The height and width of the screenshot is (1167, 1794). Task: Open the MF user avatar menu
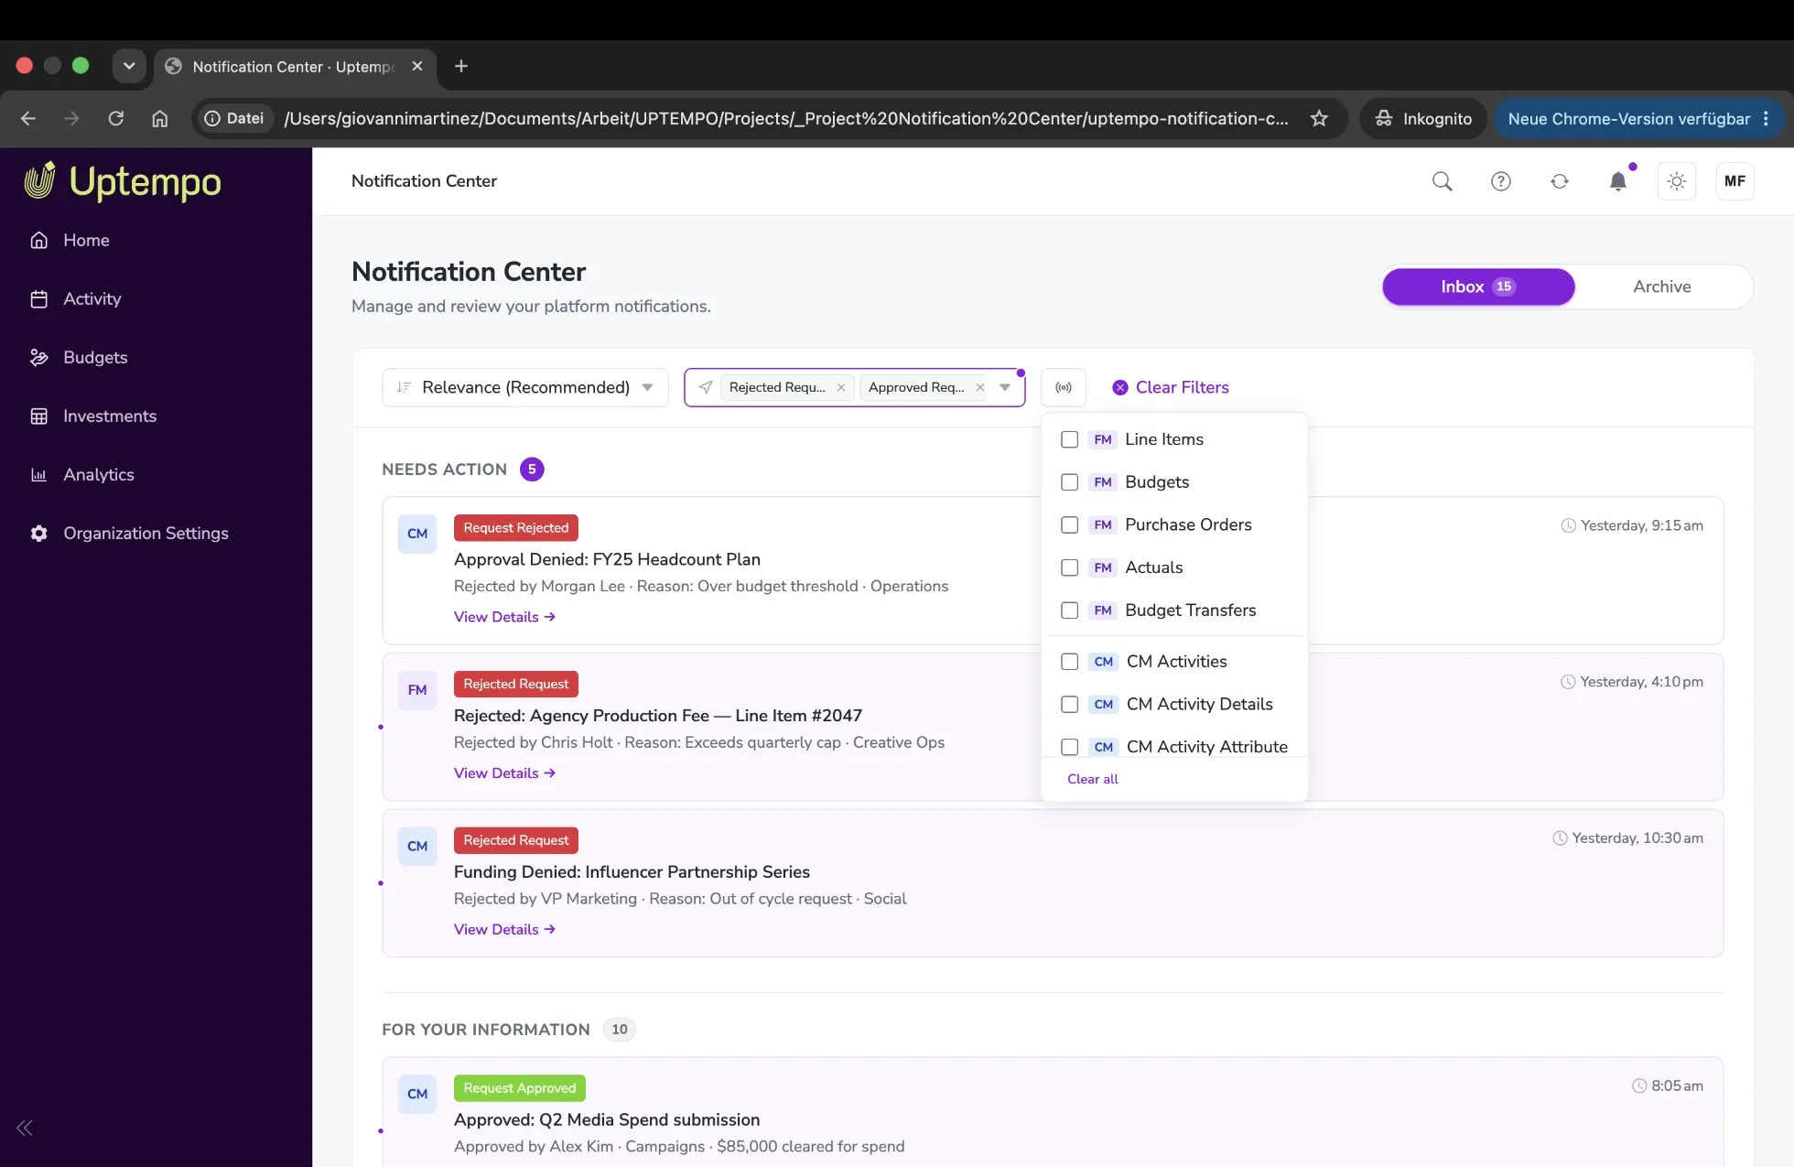click(x=1735, y=181)
